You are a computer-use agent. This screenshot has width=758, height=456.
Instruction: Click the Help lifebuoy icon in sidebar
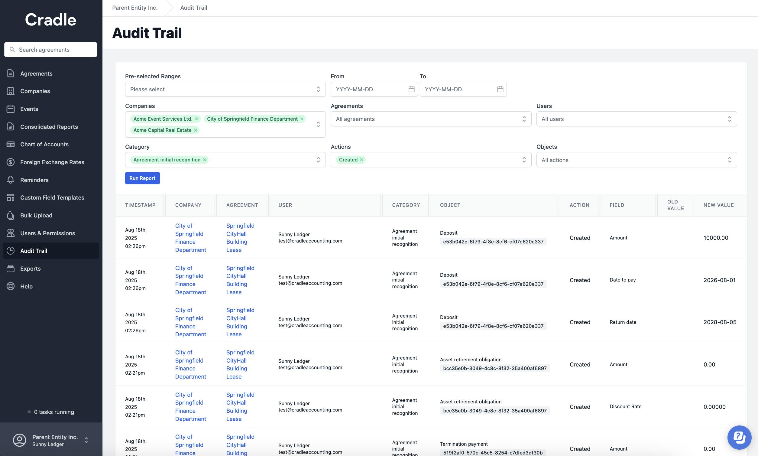pos(11,286)
